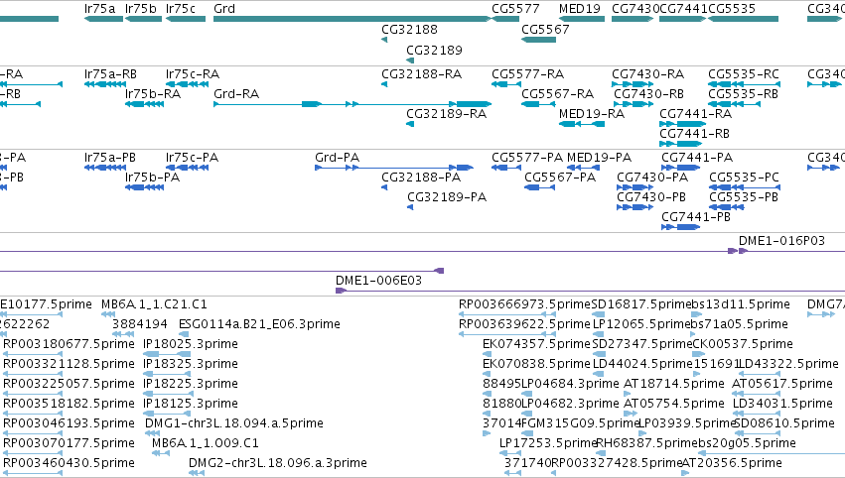Select the CG32189 gene label
The width and height of the screenshot is (845, 478).
pyautogui.click(x=434, y=50)
